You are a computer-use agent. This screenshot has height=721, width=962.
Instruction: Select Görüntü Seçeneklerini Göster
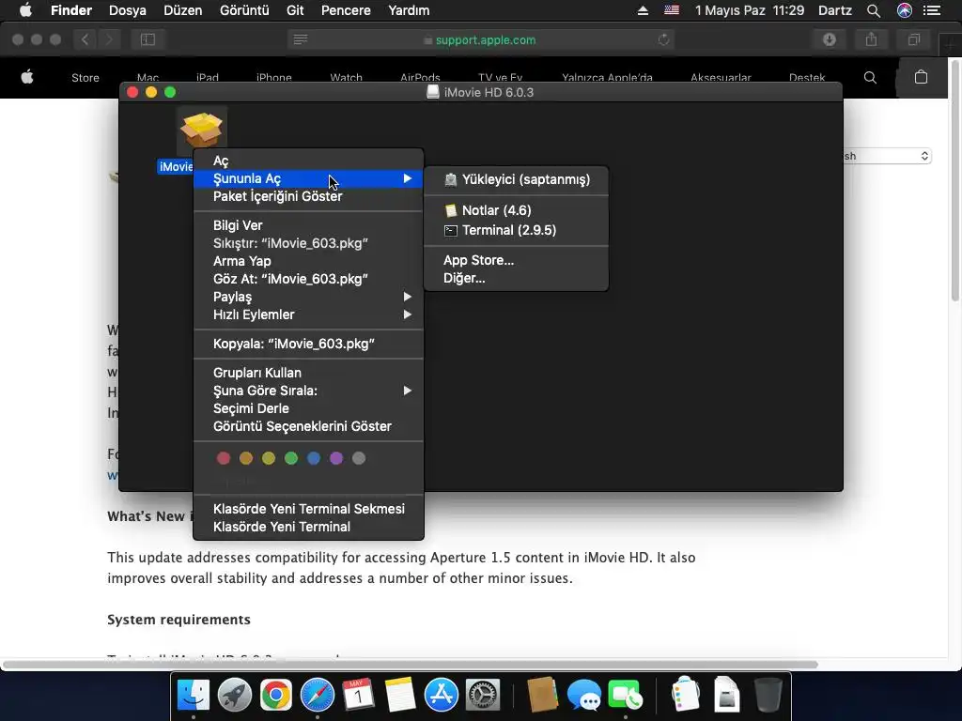tap(308, 426)
